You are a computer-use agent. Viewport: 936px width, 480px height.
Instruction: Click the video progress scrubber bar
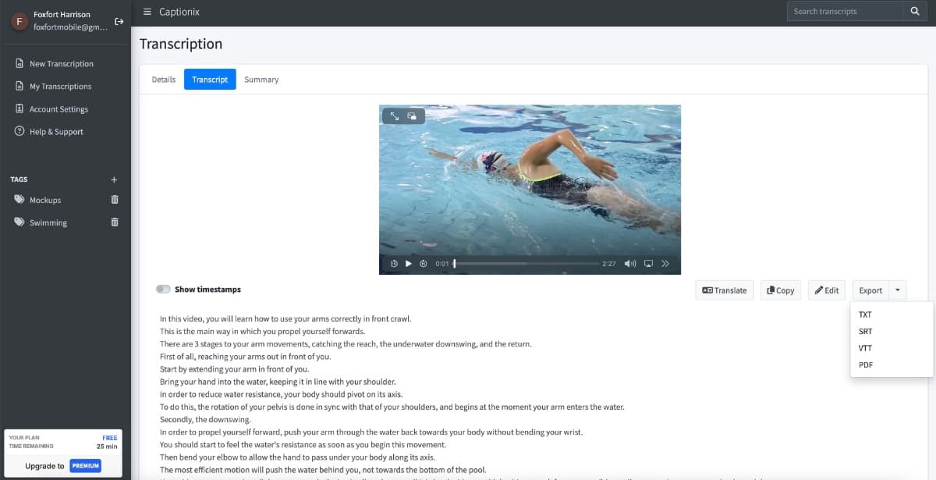coord(526,264)
